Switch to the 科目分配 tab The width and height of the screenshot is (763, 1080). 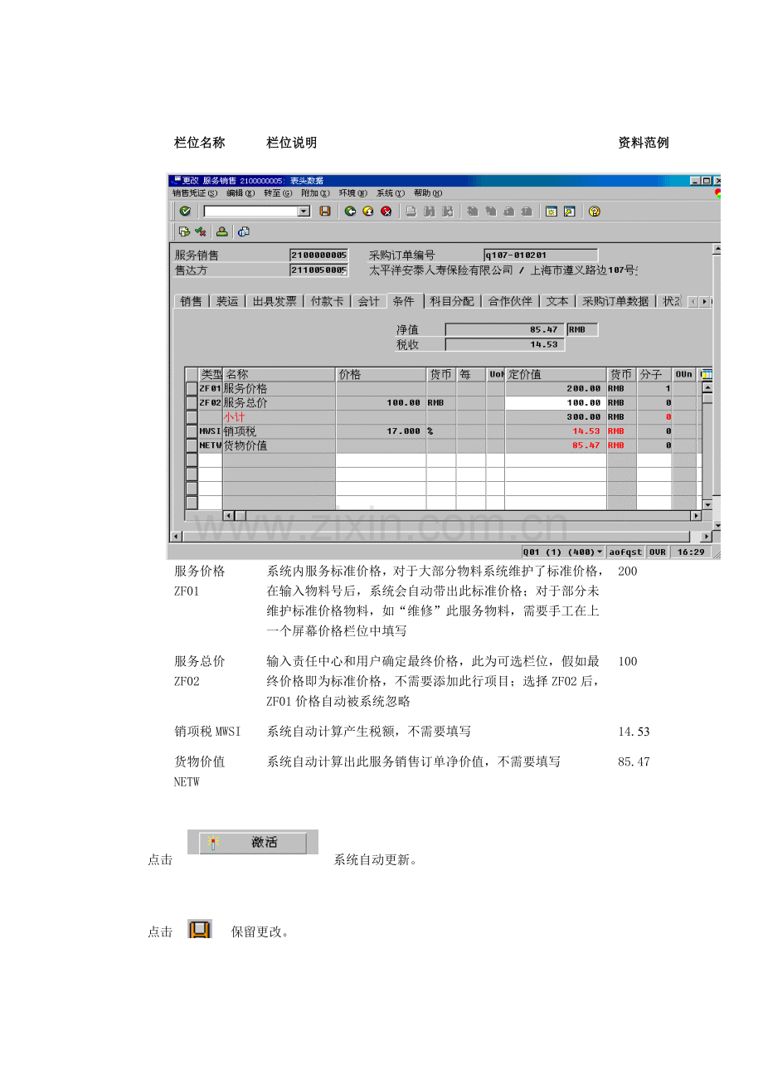point(452,301)
